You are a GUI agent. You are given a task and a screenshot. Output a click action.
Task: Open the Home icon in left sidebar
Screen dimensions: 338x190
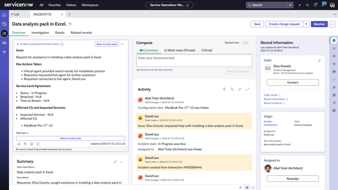(x=4, y=15)
